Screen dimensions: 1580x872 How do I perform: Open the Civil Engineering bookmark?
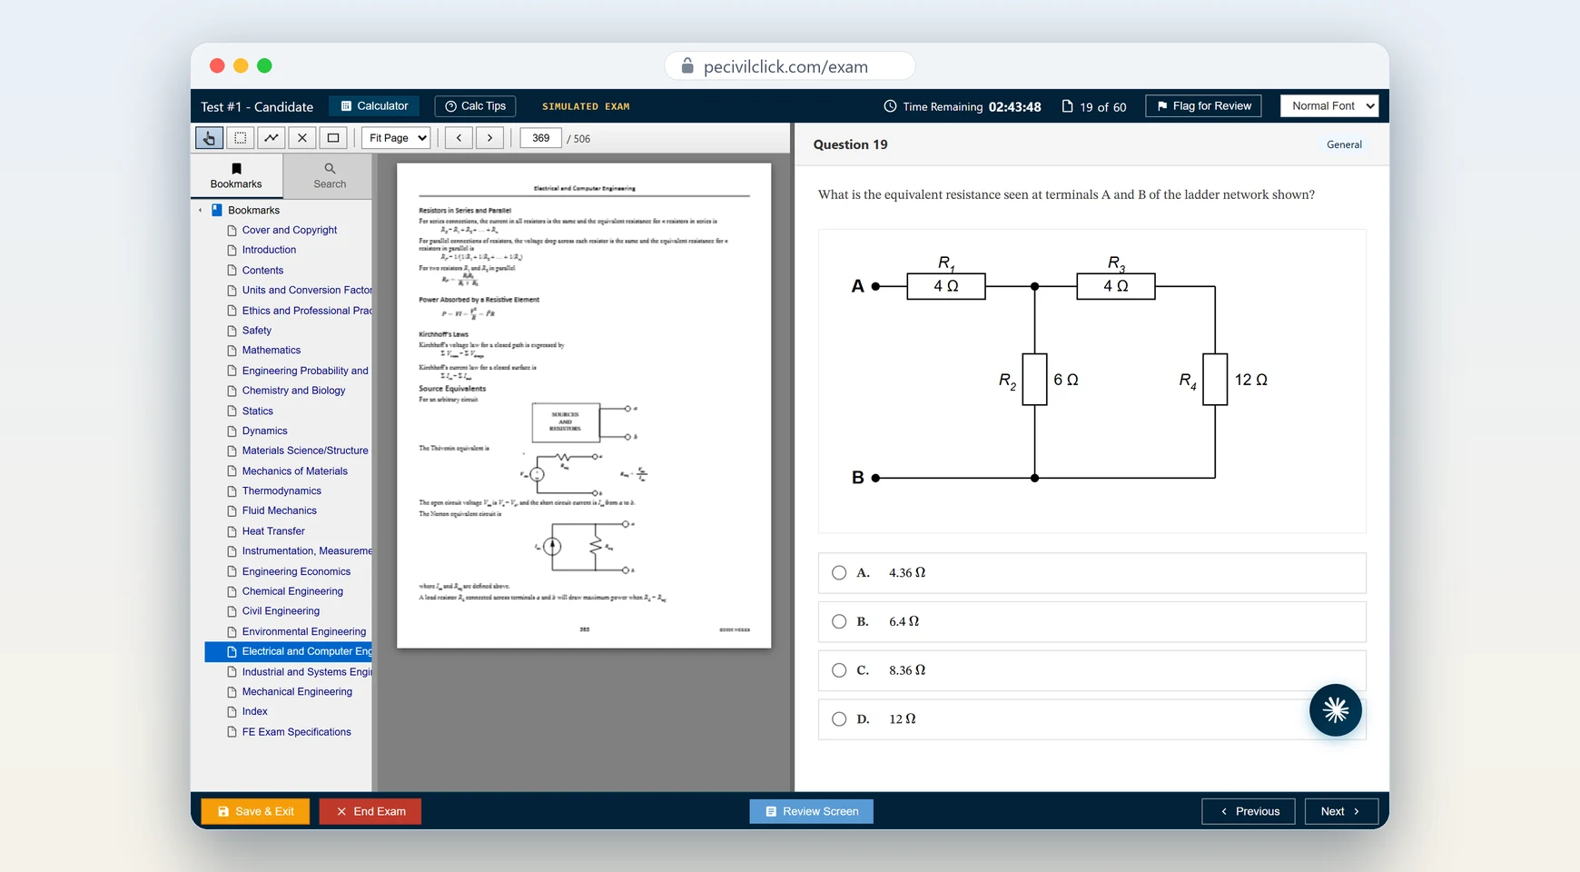(x=281, y=611)
